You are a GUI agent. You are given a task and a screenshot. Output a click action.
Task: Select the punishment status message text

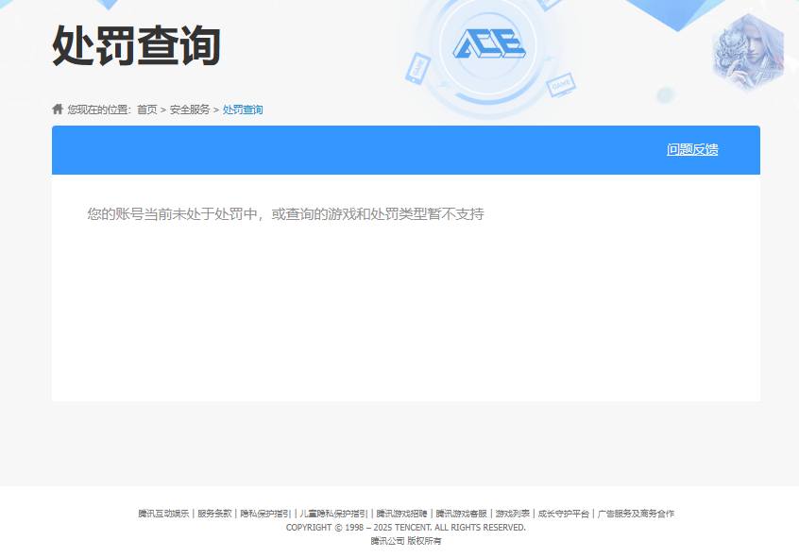[285, 214]
